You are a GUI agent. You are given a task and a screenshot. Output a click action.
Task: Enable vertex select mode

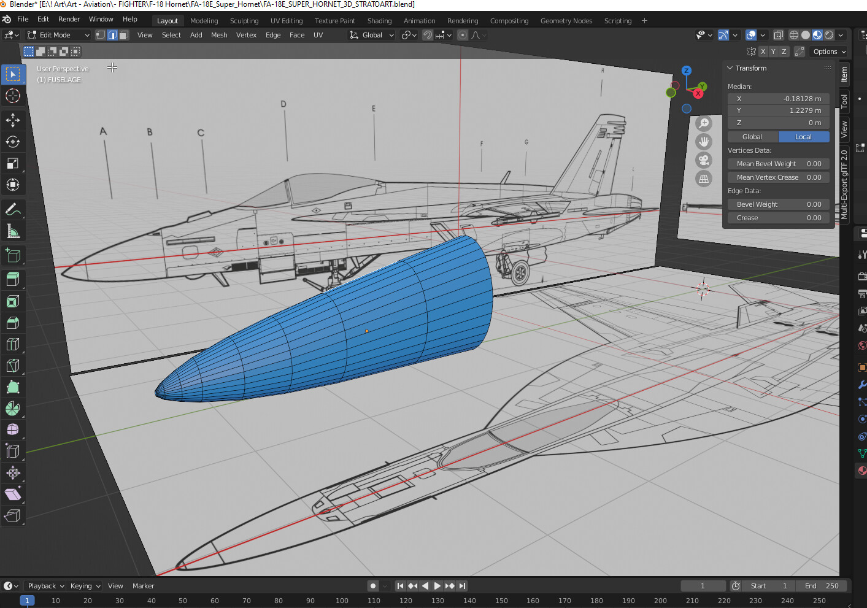(101, 35)
